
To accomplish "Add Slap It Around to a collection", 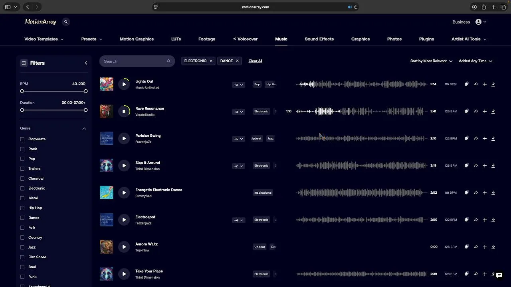I will (x=485, y=165).
